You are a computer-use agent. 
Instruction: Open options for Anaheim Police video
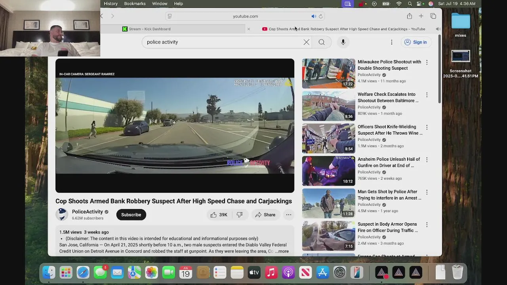427,160
